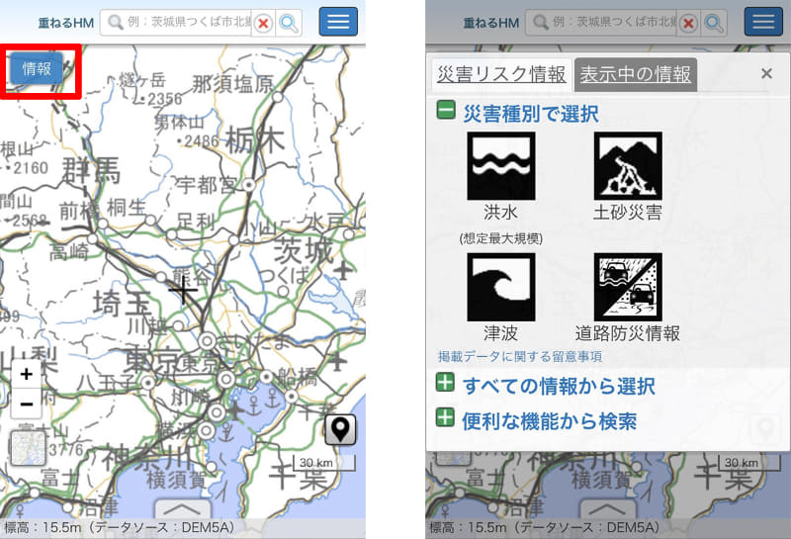This screenshot has height=539, width=791.
Task: Select the 津波 tsunami icon
Action: click(x=501, y=287)
